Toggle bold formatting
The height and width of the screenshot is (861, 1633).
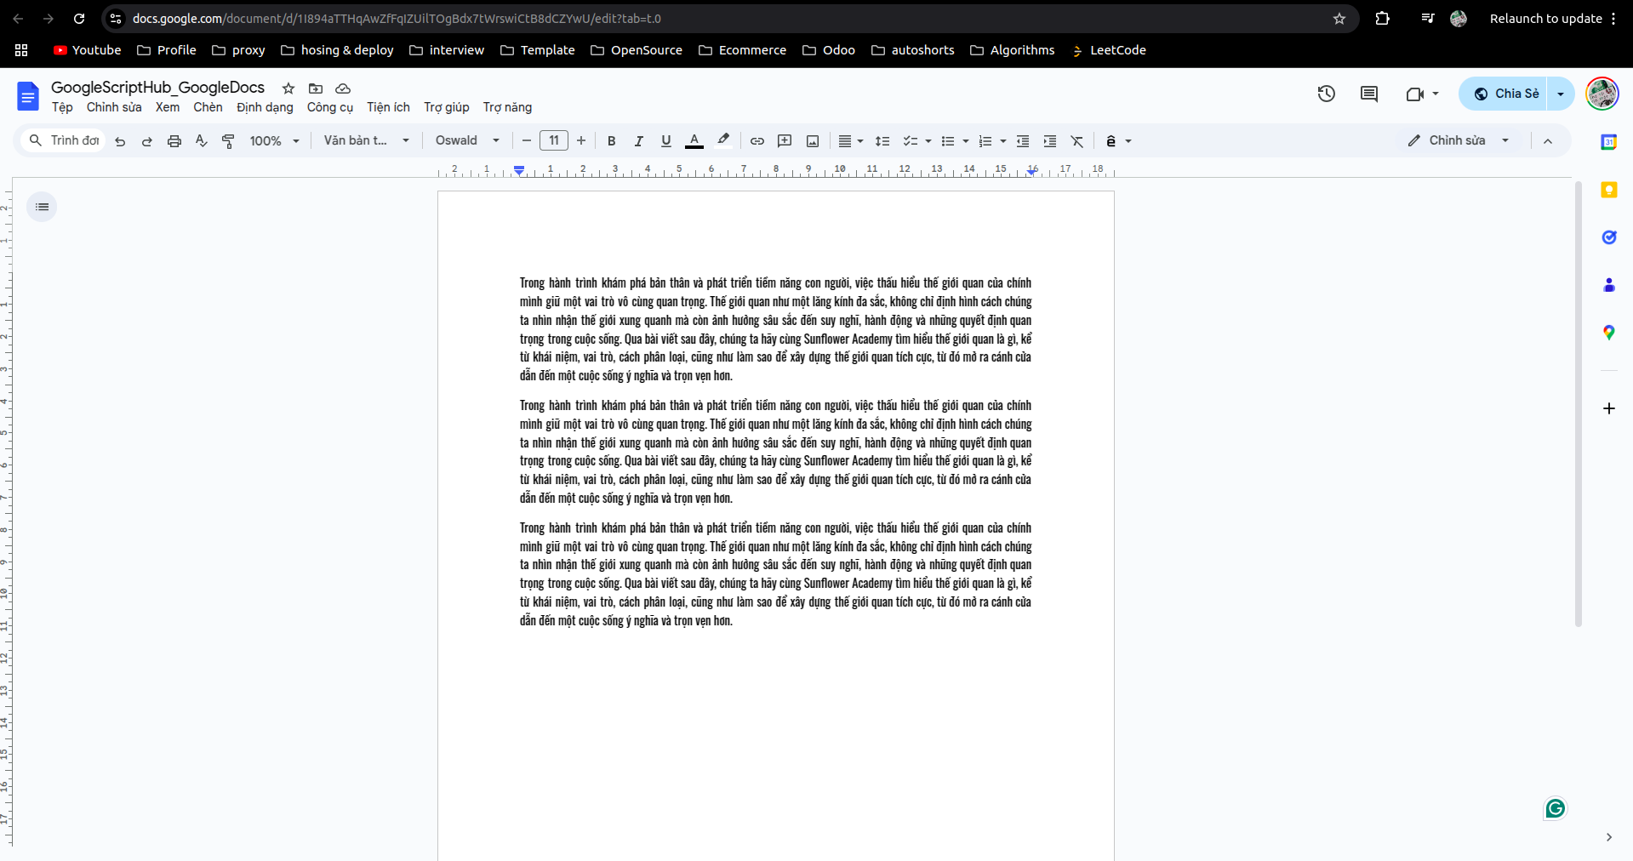[611, 141]
